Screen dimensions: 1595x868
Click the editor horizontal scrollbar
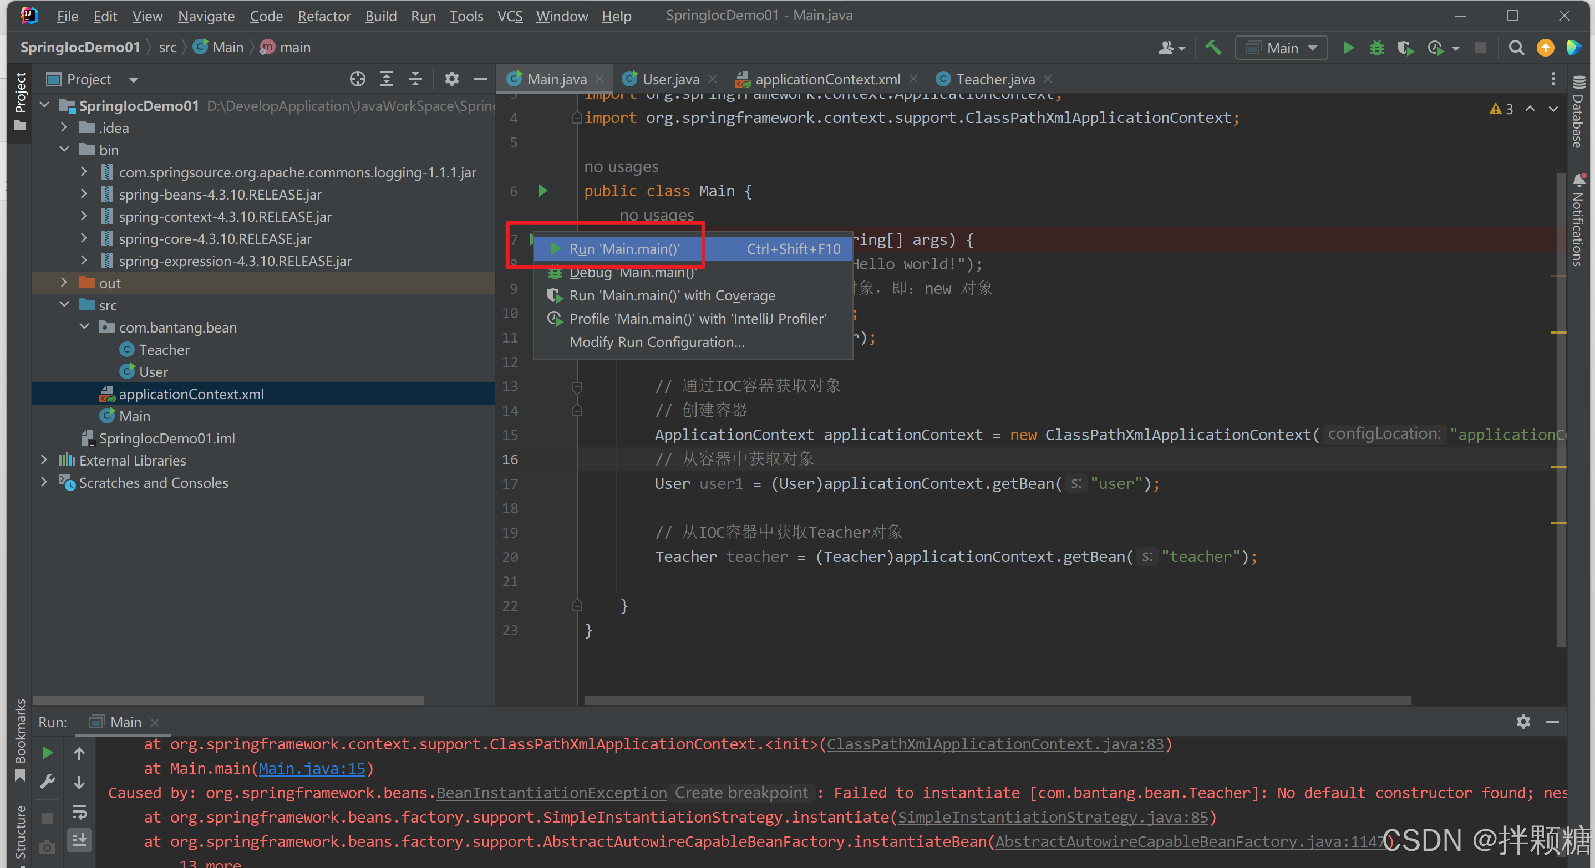(997, 701)
